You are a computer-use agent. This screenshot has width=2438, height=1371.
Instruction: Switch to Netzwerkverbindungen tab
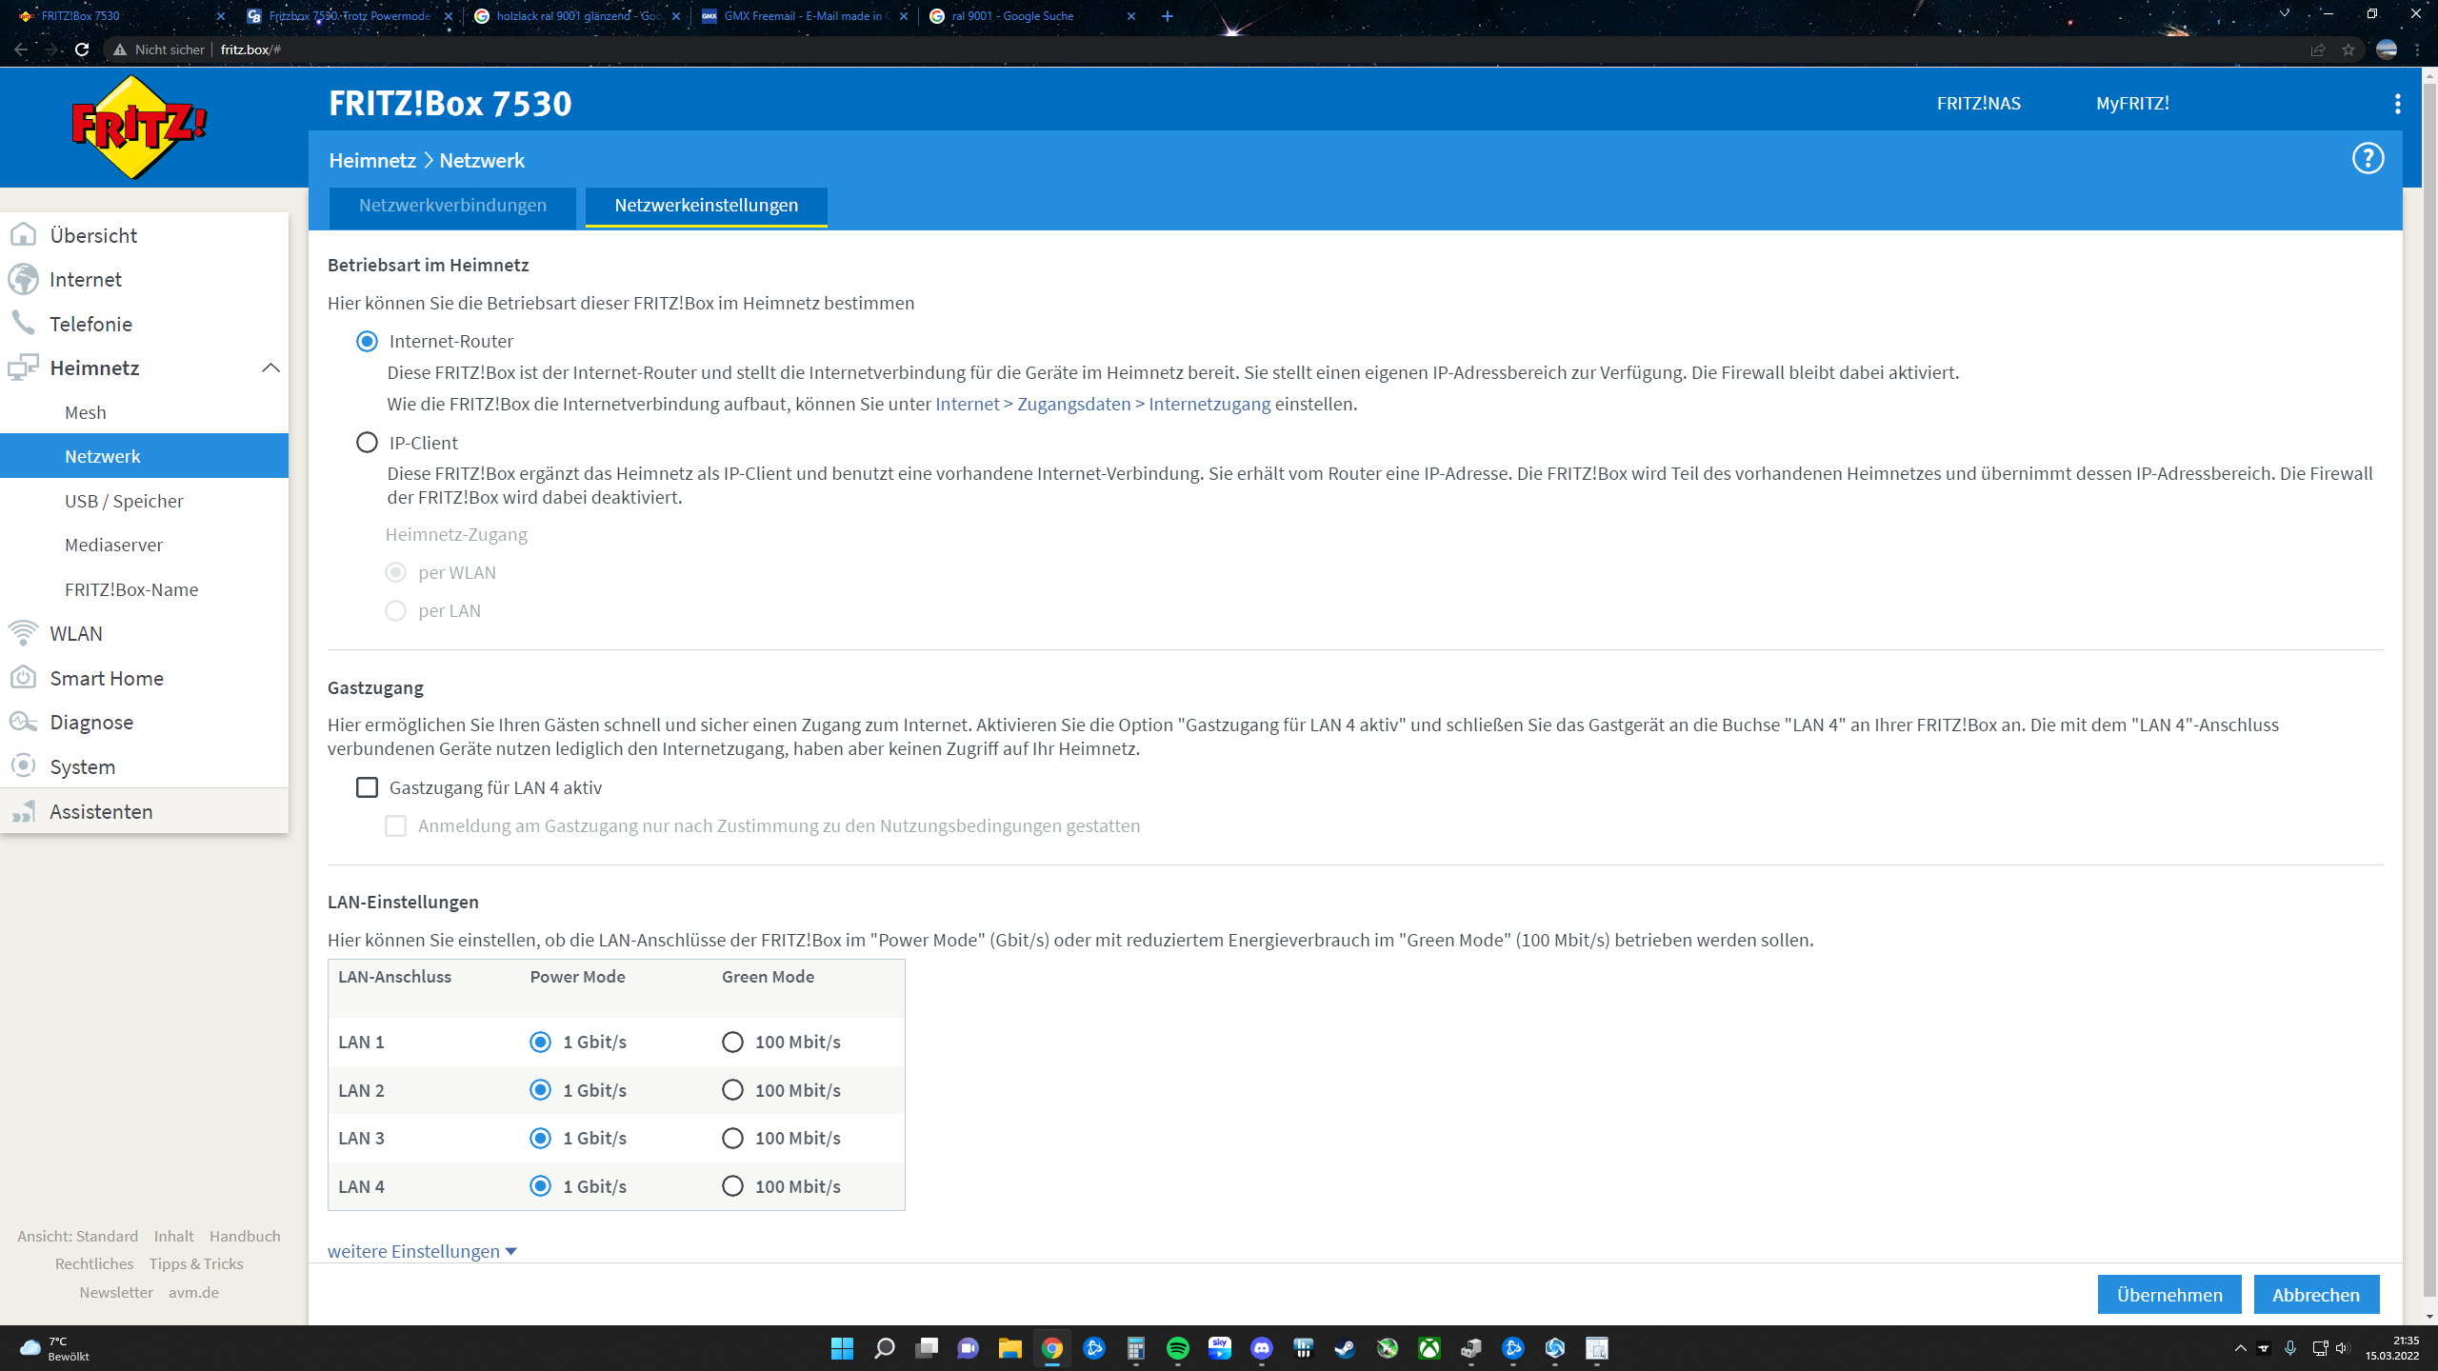pyautogui.click(x=452, y=206)
